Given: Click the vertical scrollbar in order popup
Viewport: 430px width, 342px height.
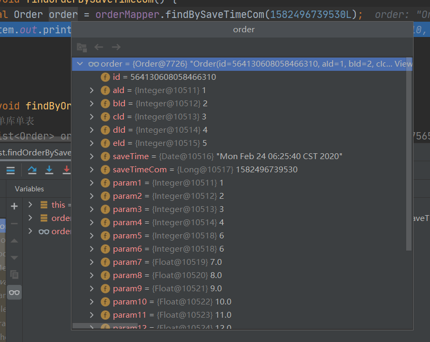Looking at the screenshot, I should [409, 154].
